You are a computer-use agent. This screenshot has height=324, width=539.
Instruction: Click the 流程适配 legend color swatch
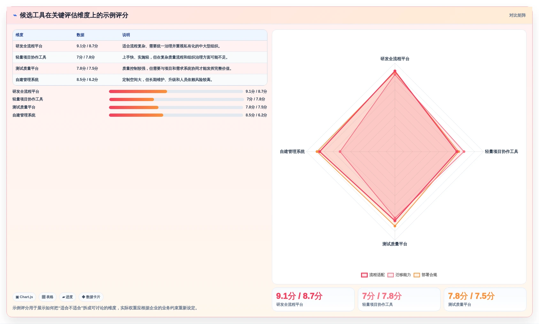(x=364, y=275)
